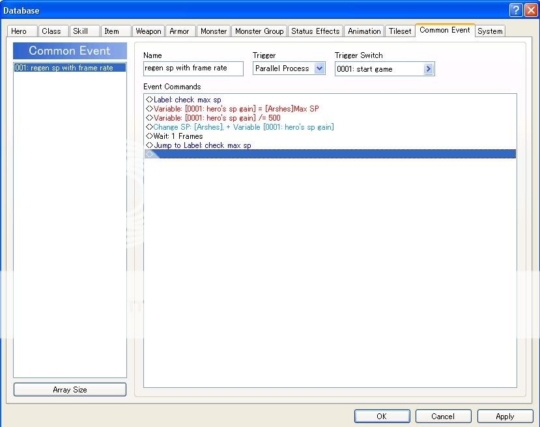Select the Wait: 1 Frames command
The width and height of the screenshot is (540, 427).
178,136
